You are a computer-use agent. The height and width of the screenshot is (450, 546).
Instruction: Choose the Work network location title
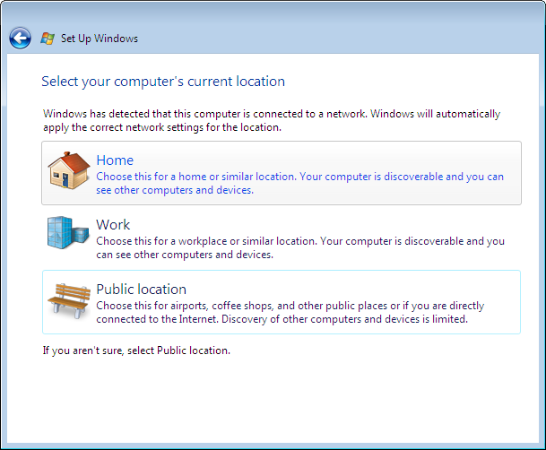click(113, 224)
